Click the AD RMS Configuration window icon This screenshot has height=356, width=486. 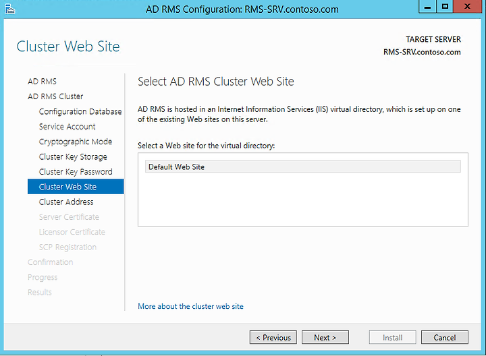[x=10, y=9]
